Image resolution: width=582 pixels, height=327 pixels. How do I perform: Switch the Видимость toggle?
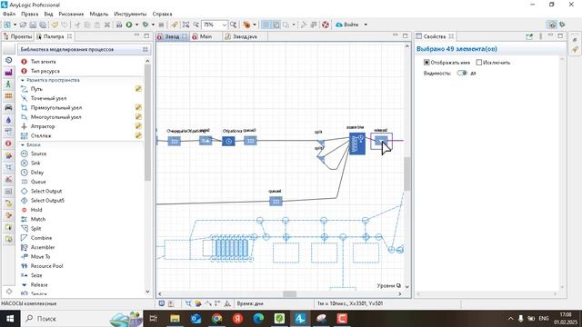[x=462, y=73]
